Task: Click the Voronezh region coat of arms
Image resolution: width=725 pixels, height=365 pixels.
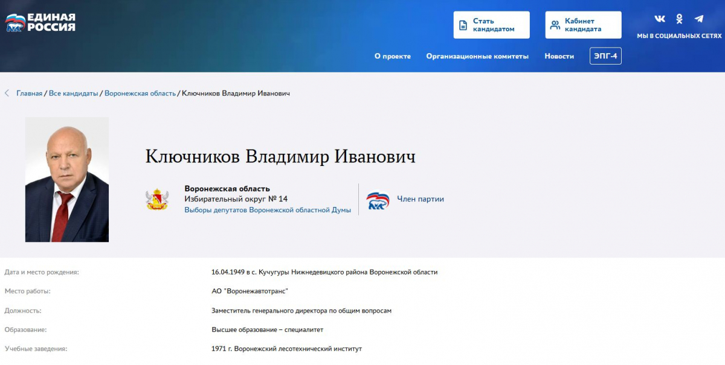Action: 157,200
